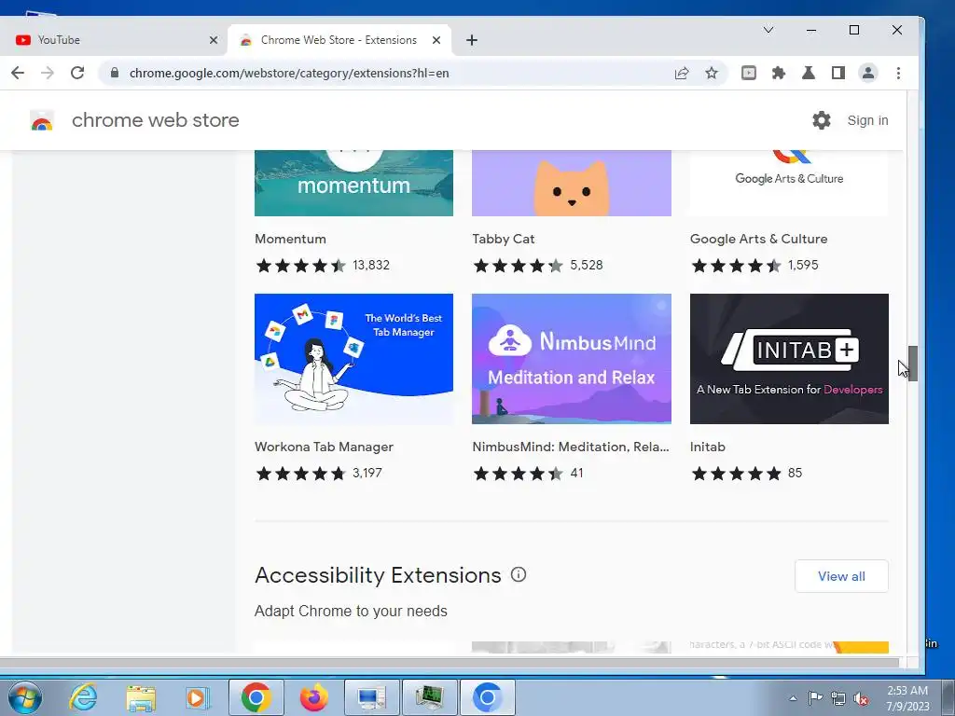Open the Tabby Cat extension image
The height and width of the screenshot is (716, 955).
click(572, 183)
